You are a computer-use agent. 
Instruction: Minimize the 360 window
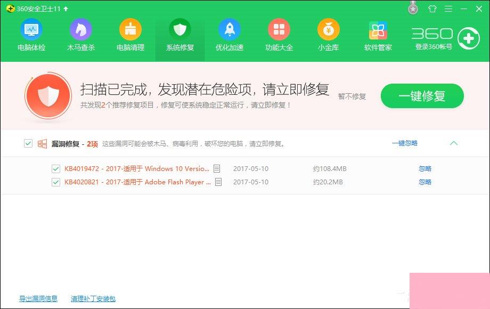tap(464, 9)
